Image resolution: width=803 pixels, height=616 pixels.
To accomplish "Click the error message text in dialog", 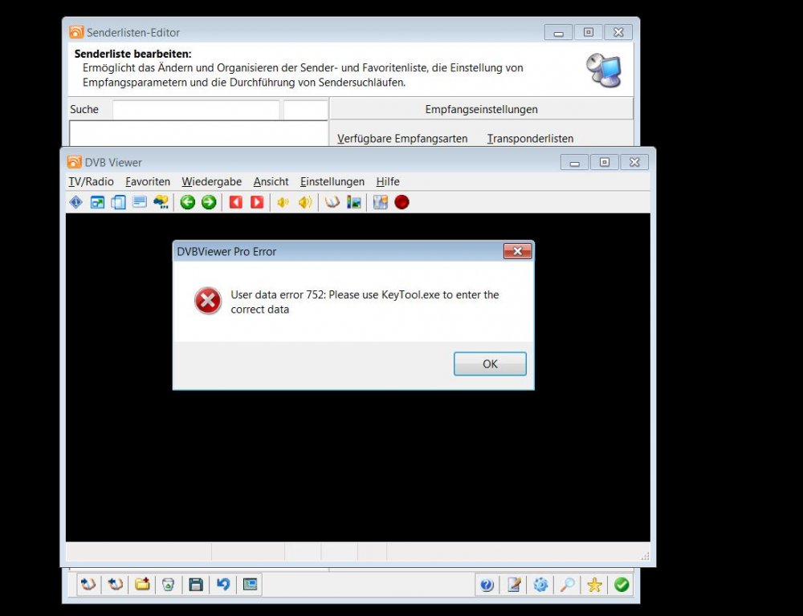I will (365, 302).
